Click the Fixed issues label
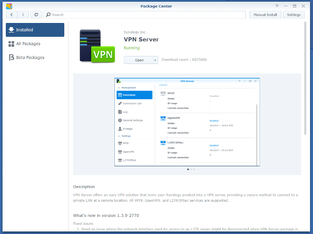This screenshot has width=313, height=234. click(x=83, y=224)
